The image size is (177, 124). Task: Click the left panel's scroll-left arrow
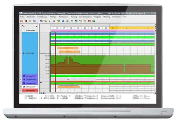[x=23, y=93]
